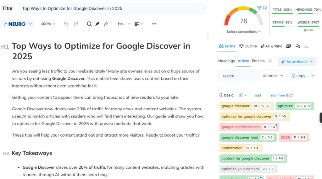
Task: Click the Key Takeaways heading
Action: (x=32, y=153)
